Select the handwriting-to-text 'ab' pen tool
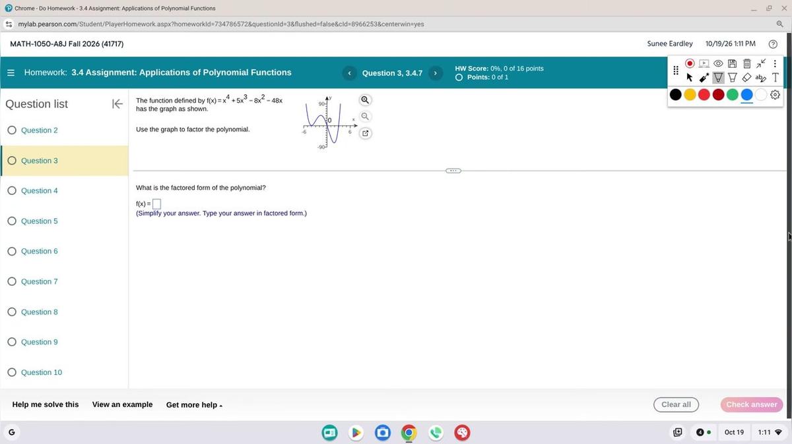This screenshot has width=792, height=444. (x=761, y=78)
